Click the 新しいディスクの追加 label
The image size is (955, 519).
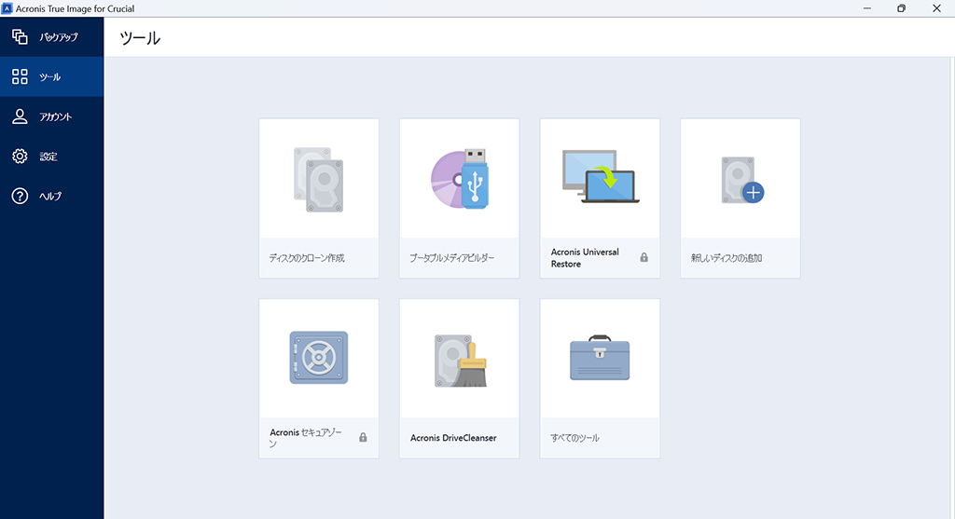click(x=727, y=258)
